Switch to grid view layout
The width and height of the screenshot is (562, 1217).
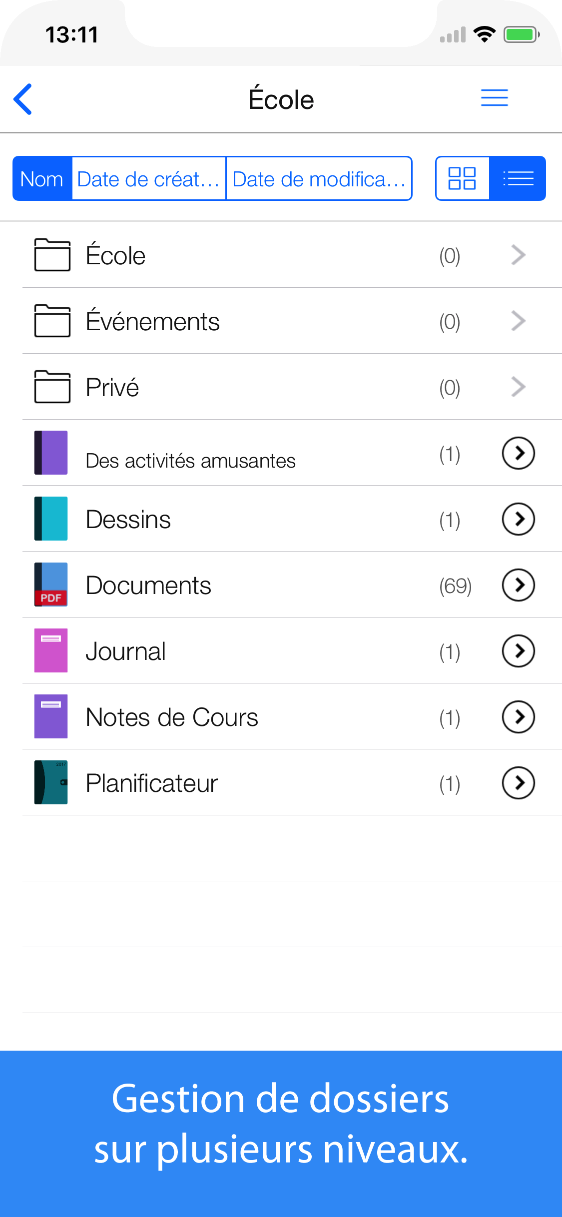462,178
